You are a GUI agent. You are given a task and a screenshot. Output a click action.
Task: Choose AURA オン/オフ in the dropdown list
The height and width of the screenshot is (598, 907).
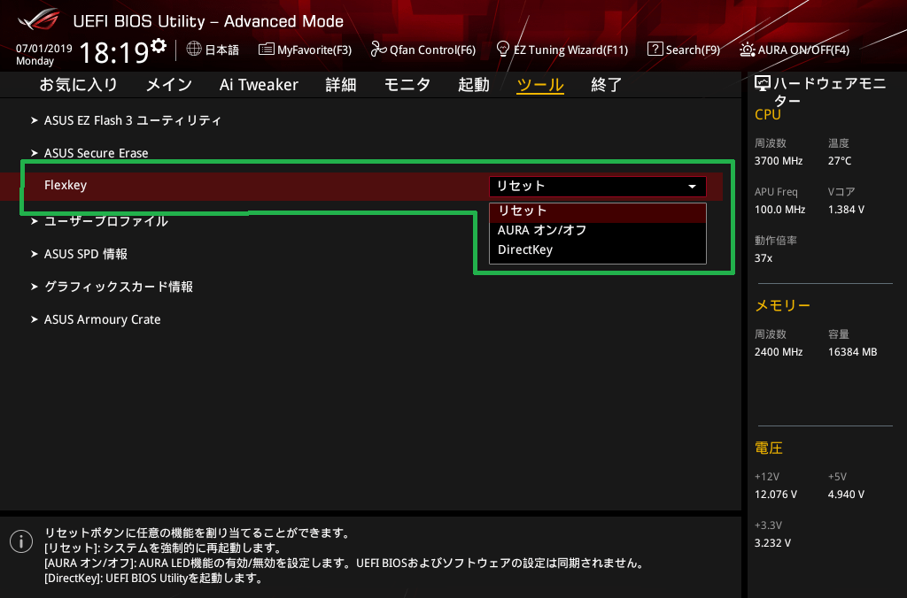pyautogui.click(x=598, y=231)
